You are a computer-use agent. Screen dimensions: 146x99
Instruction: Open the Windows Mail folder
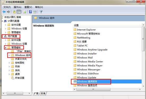[83, 58]
